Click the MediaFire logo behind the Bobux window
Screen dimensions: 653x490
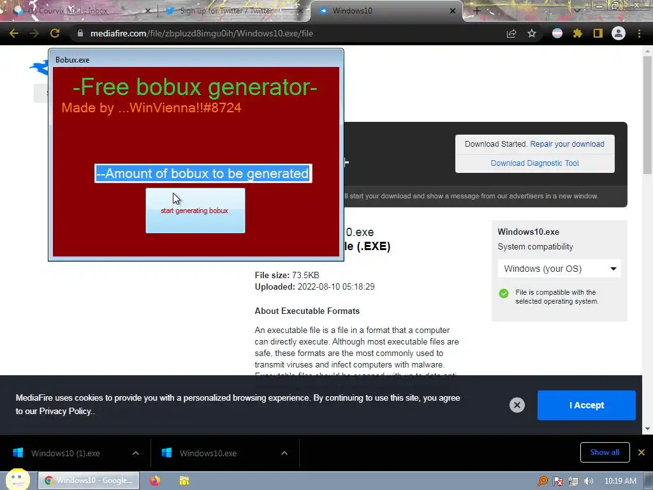39,68
